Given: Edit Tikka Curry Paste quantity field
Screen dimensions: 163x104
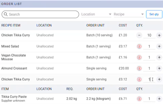Looking at the screenshot, I should pos(149,99).
